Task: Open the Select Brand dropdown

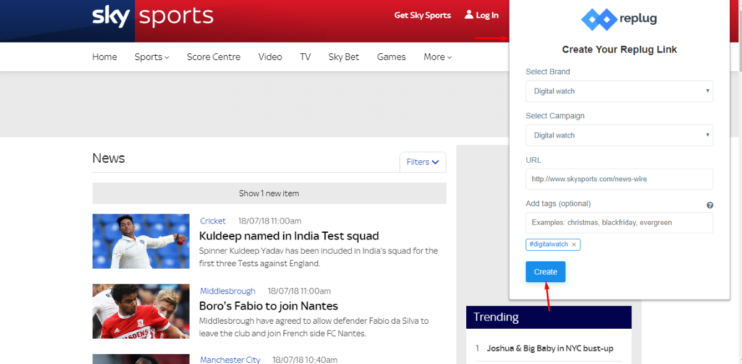Action: (619, 91)
